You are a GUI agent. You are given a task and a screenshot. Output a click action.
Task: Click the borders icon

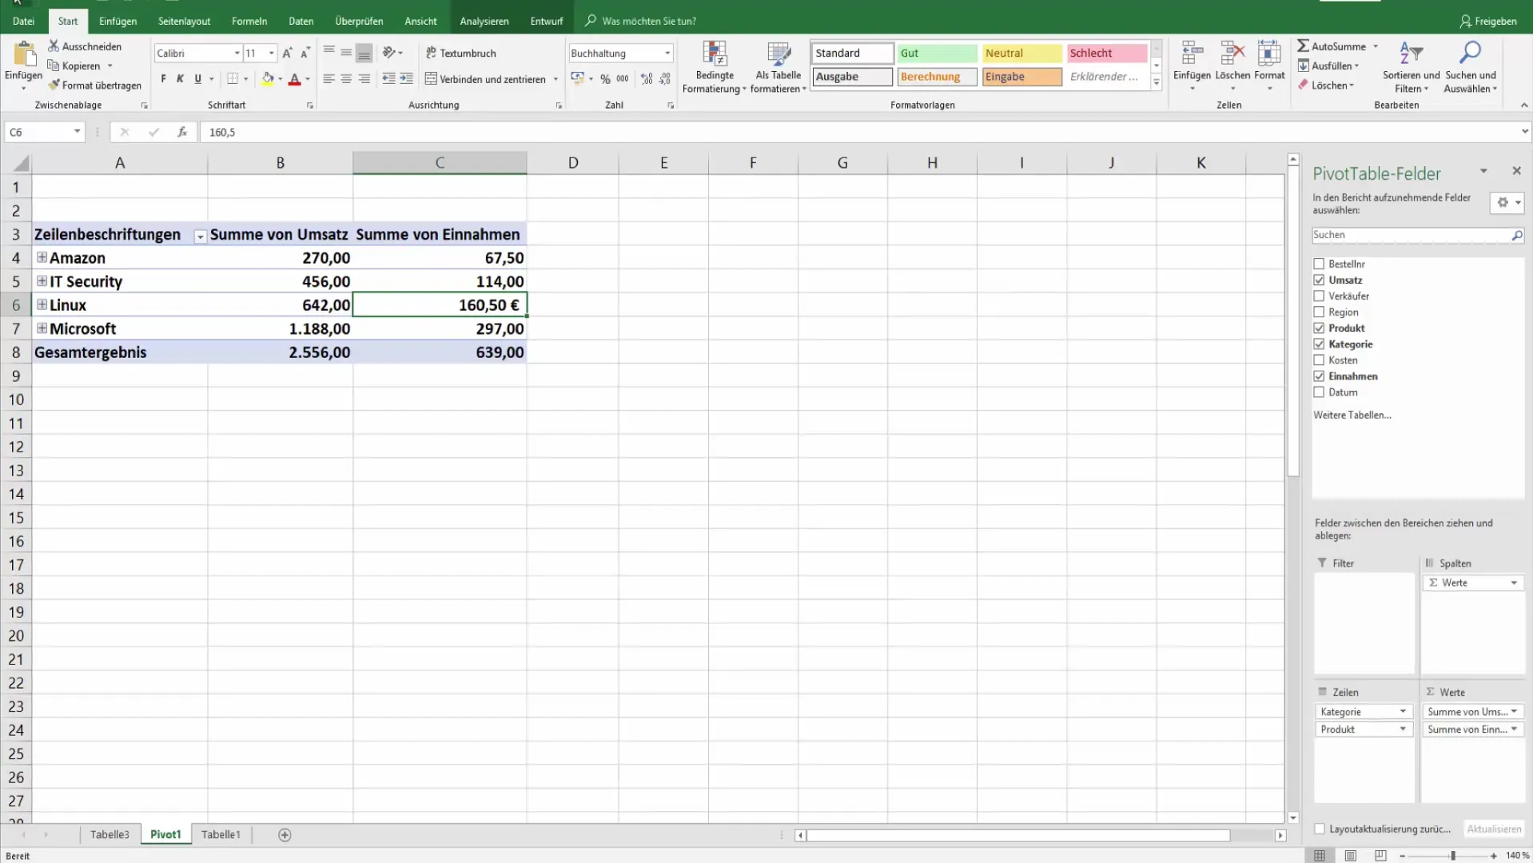pos(233,78)
